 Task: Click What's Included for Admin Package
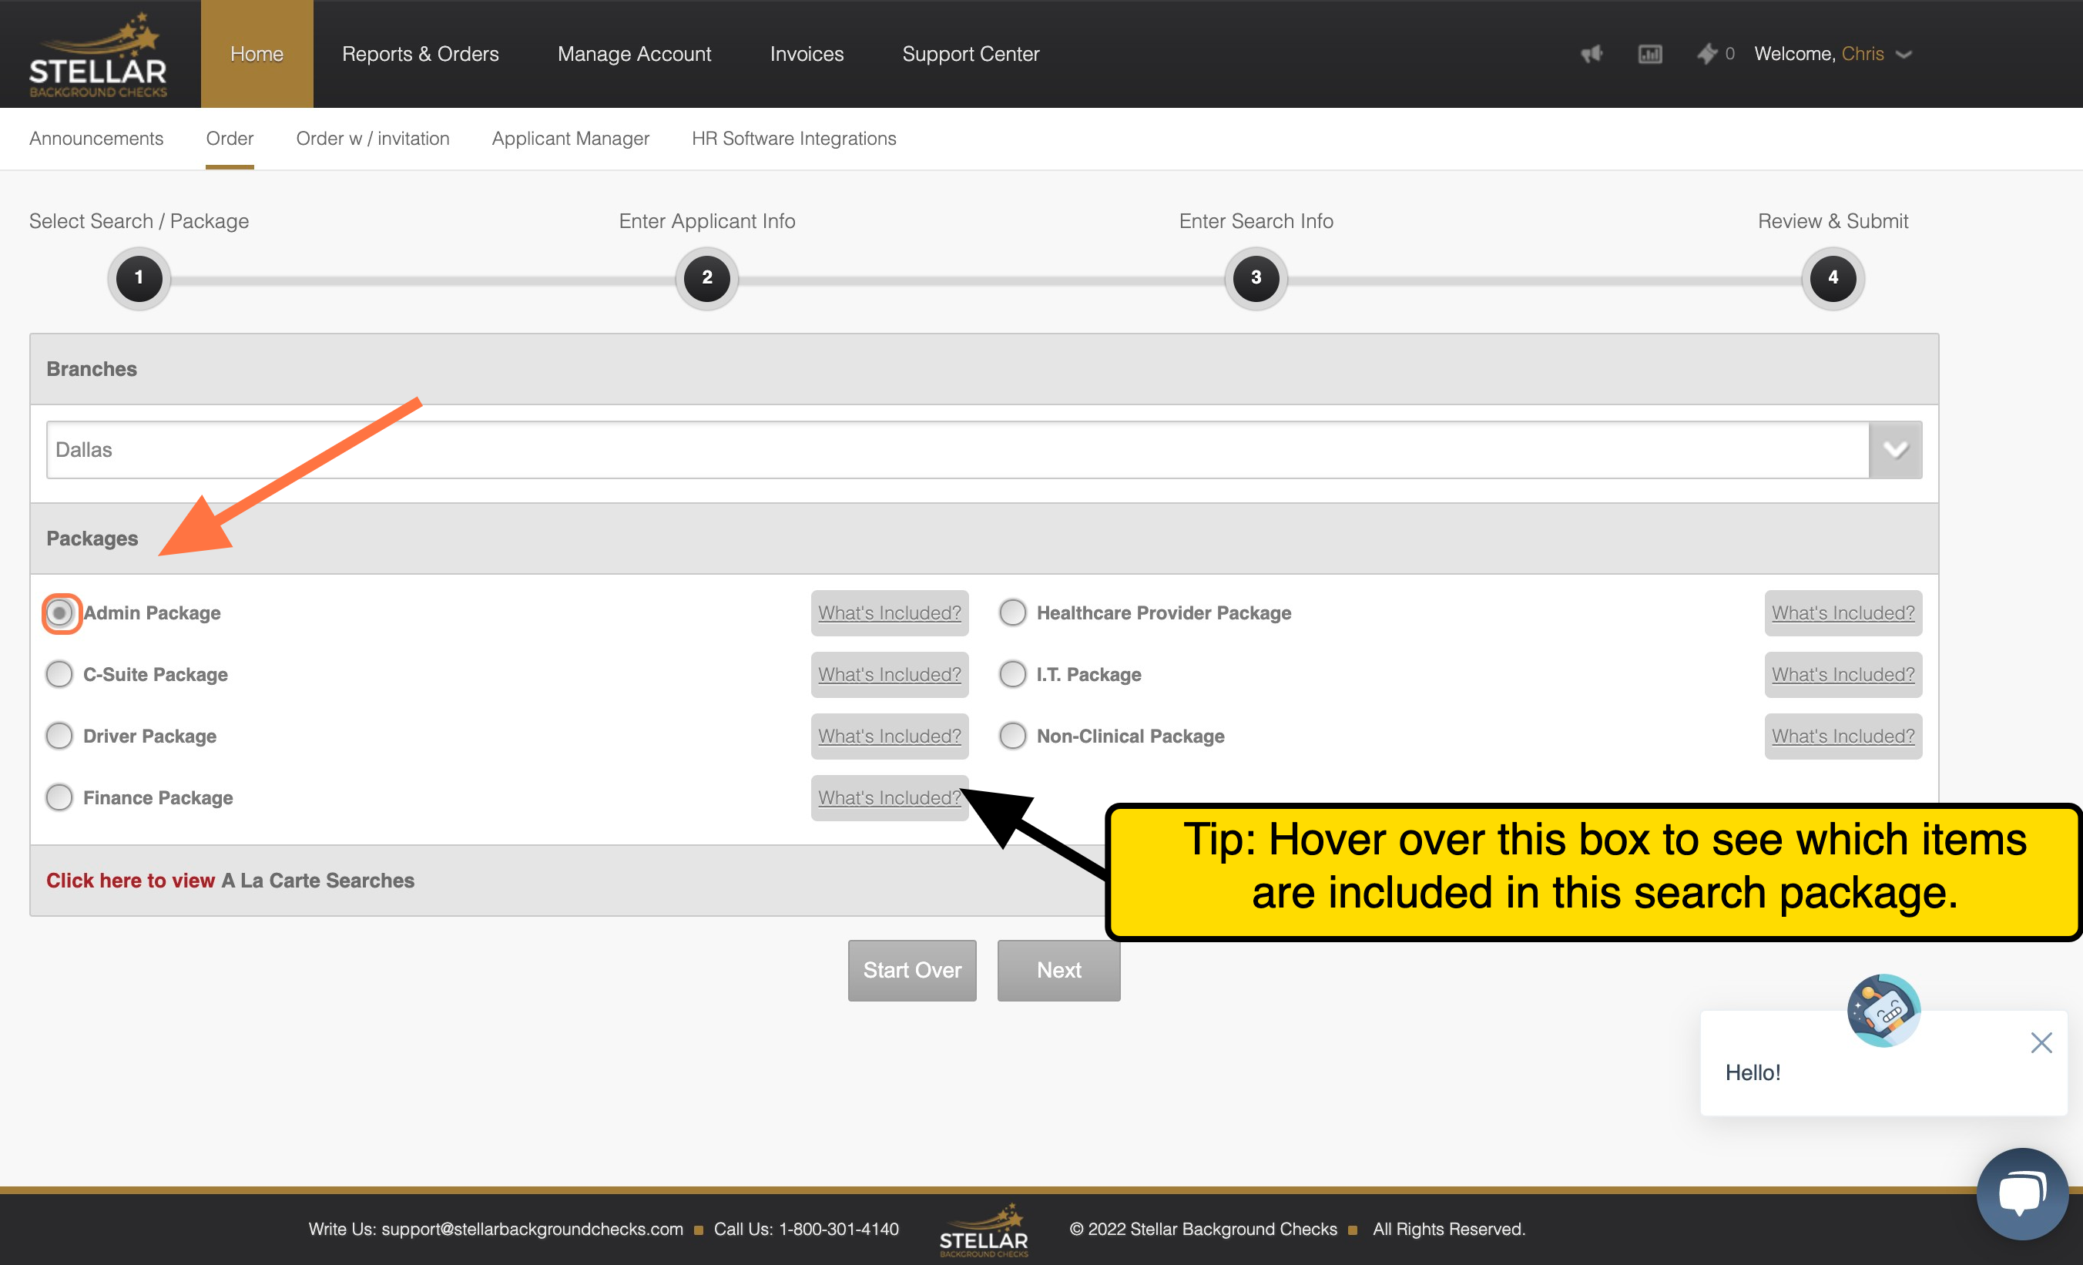coord(889,613)
